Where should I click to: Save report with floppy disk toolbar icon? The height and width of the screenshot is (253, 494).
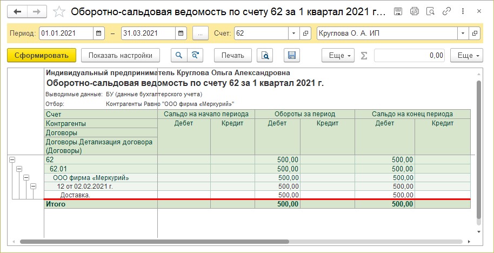click(x=292, y=55)
